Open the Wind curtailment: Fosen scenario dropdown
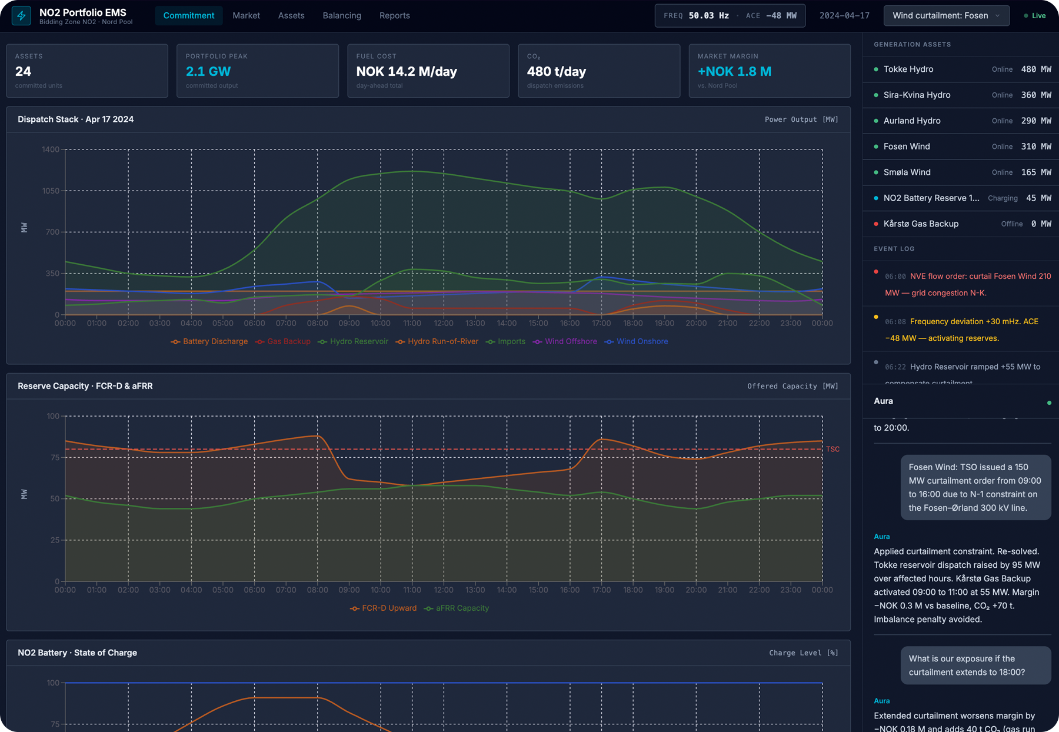Screen dimensions: 1059x732 tap(946, 16)
